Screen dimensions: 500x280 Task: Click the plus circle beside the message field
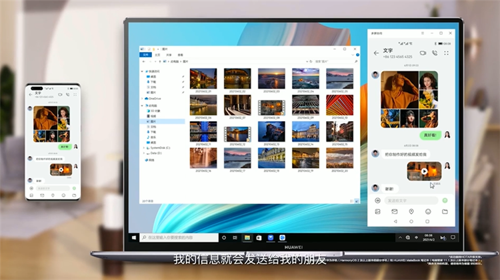pos(377,200)
